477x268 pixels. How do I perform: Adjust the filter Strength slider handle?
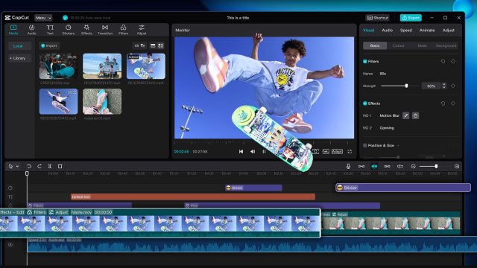tap(406, 86)
